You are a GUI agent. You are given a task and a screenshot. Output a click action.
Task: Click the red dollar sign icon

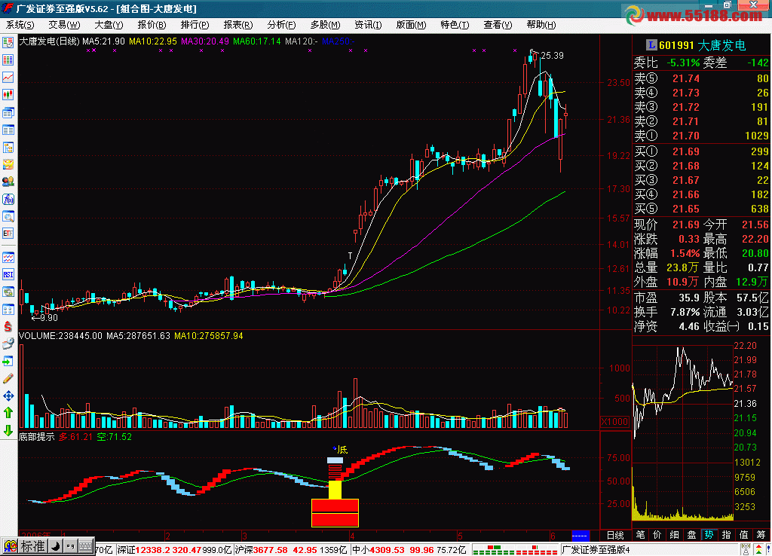(8, 326)
